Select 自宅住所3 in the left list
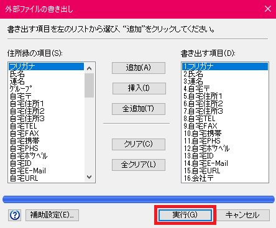The height and width of the screenshot is (228, 276). pos(47,119)
